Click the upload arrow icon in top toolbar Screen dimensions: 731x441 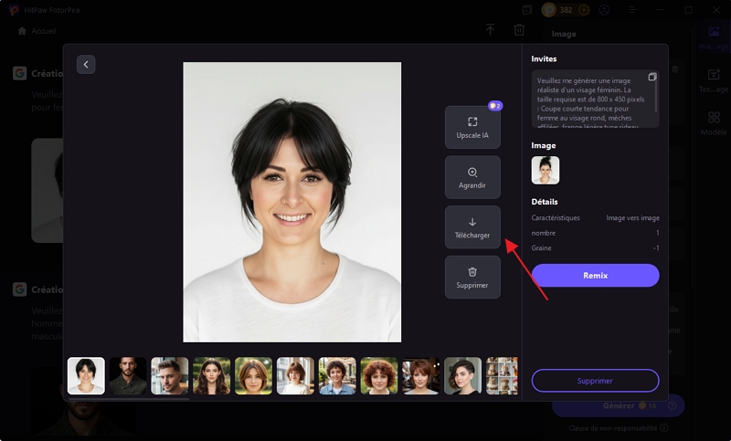tap(490, 30)
